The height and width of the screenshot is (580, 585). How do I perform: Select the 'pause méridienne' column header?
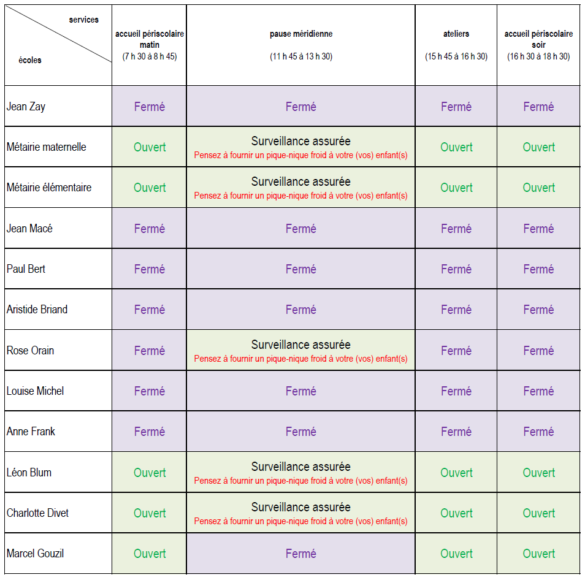point(300,45)
